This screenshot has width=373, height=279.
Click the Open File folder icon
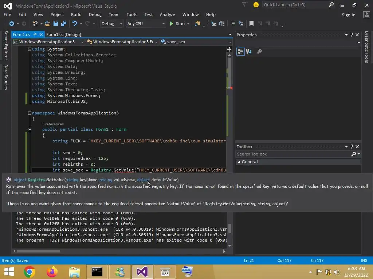click(48, 24)
